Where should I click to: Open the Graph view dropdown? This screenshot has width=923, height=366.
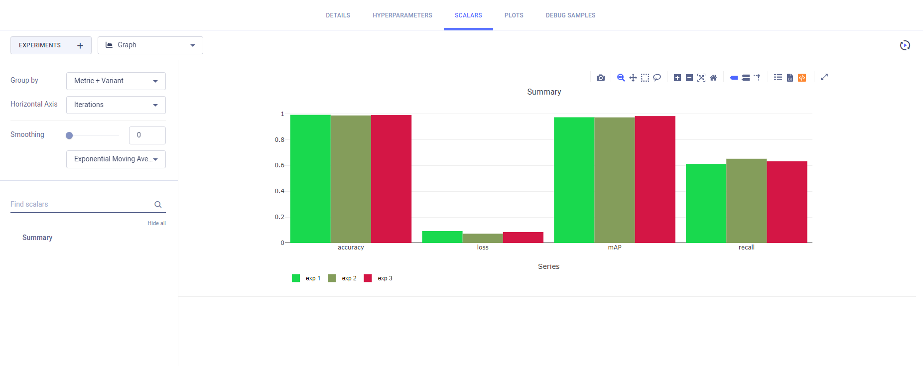150,45
